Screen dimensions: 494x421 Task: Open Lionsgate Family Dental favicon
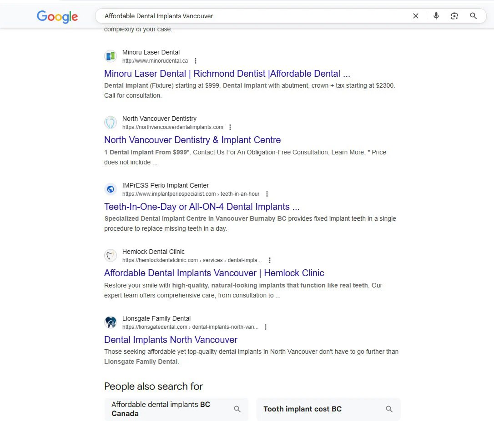tap(111, 322)
